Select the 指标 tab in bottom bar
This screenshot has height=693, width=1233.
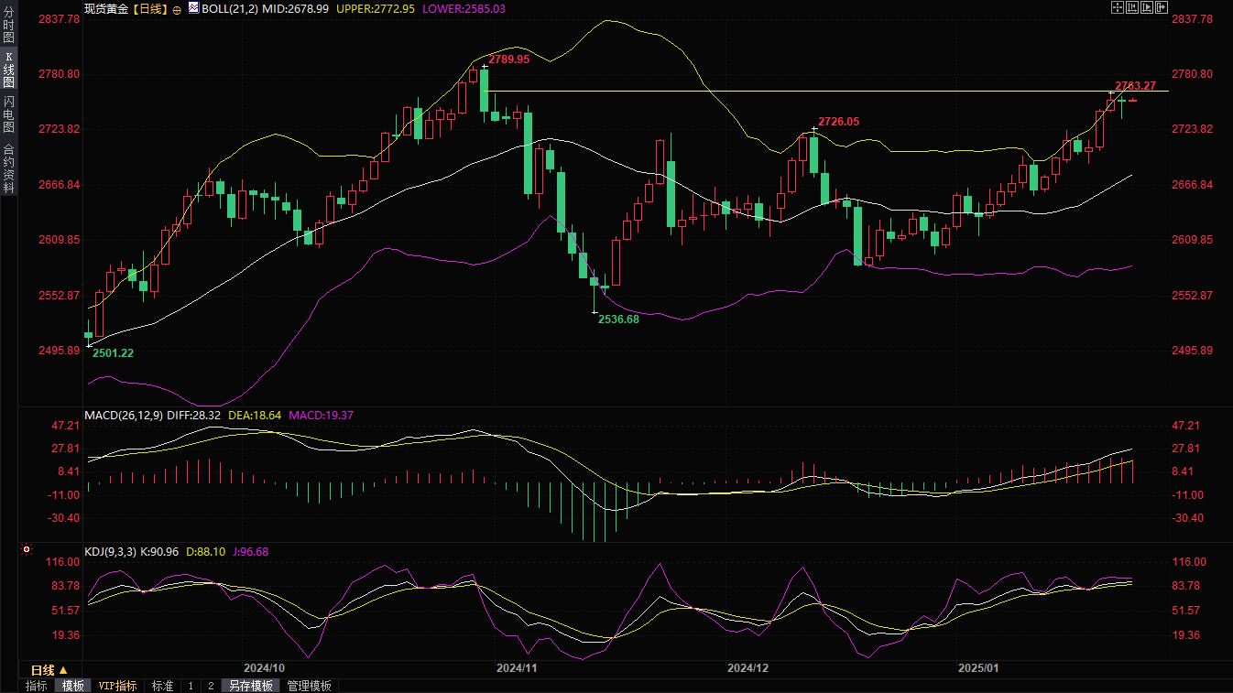[x=37, y=686]
